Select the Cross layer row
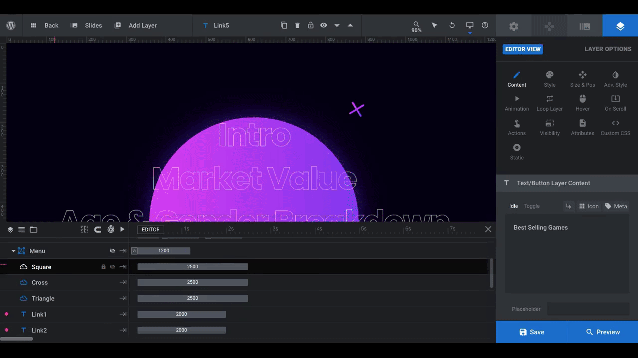The height and width of the screenshot is (358, 638). tap(64, 282)
